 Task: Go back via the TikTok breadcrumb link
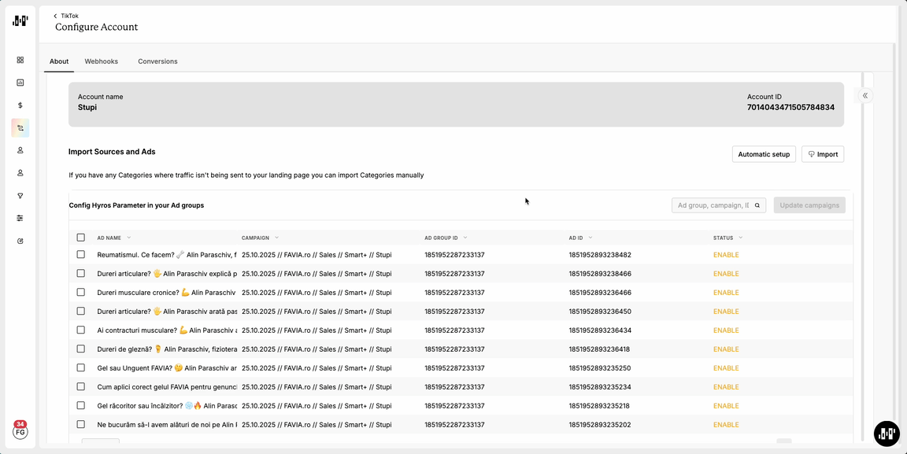click(x=69, y=16)
